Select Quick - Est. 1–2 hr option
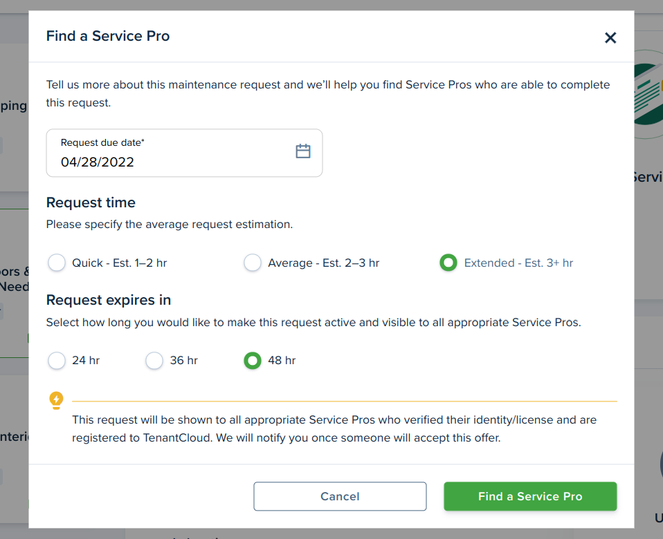Viewport: 663px width, 539px height. click(x=57, y=263)
